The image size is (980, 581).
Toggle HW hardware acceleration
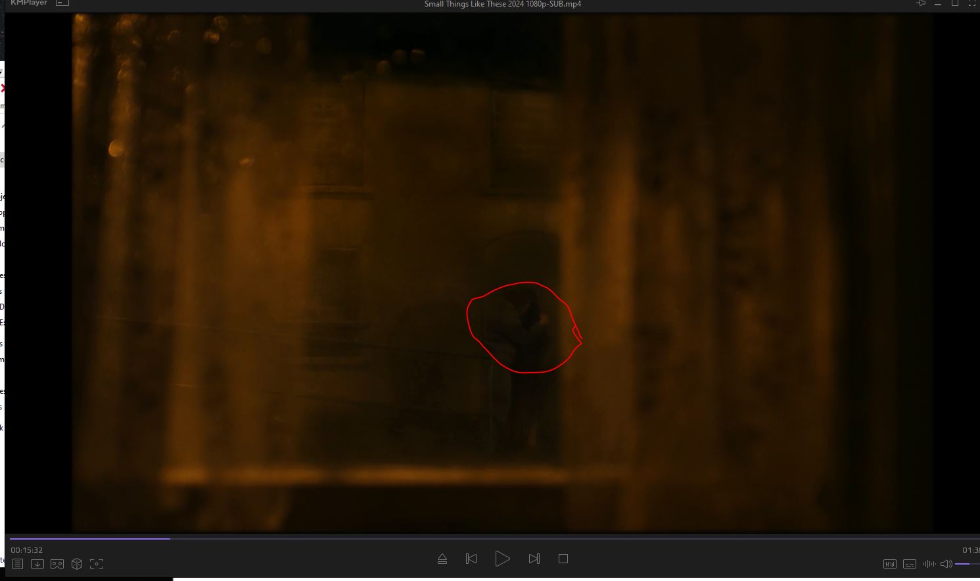click(x=889, y=564)
